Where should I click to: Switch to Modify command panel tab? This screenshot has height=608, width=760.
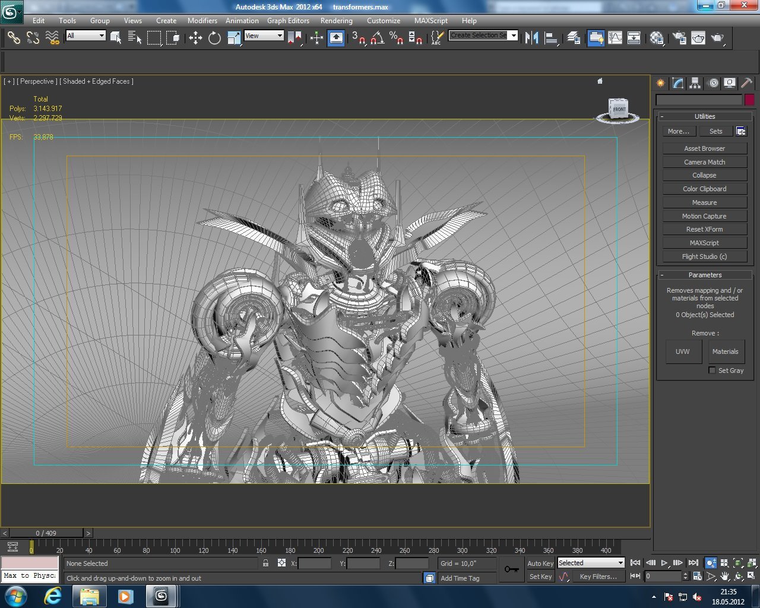coord(678,83)
